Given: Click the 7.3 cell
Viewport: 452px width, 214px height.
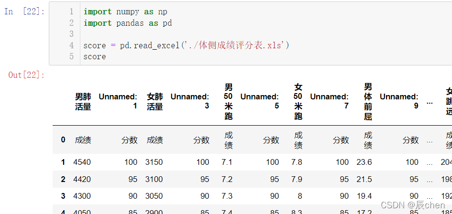Looking at the screenshot, I should coord(227,196).
